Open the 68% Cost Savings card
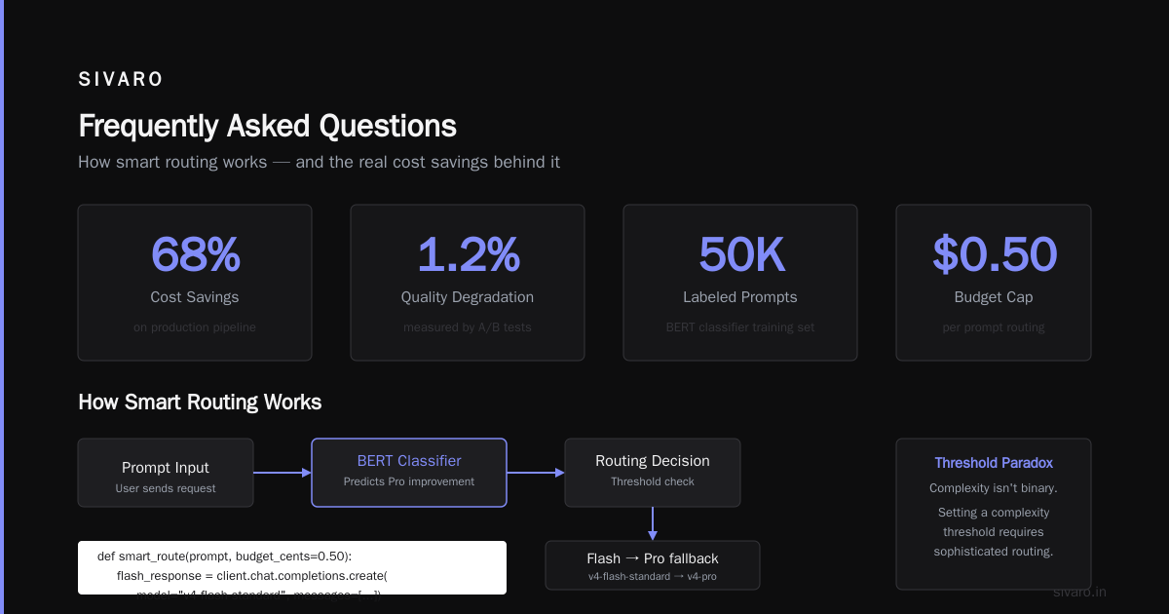 (x=195, y=283)
